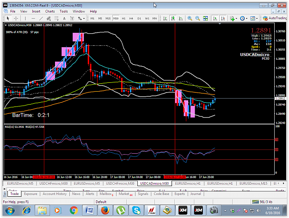Switch chart to line chart type

click(x=181, y=18)
